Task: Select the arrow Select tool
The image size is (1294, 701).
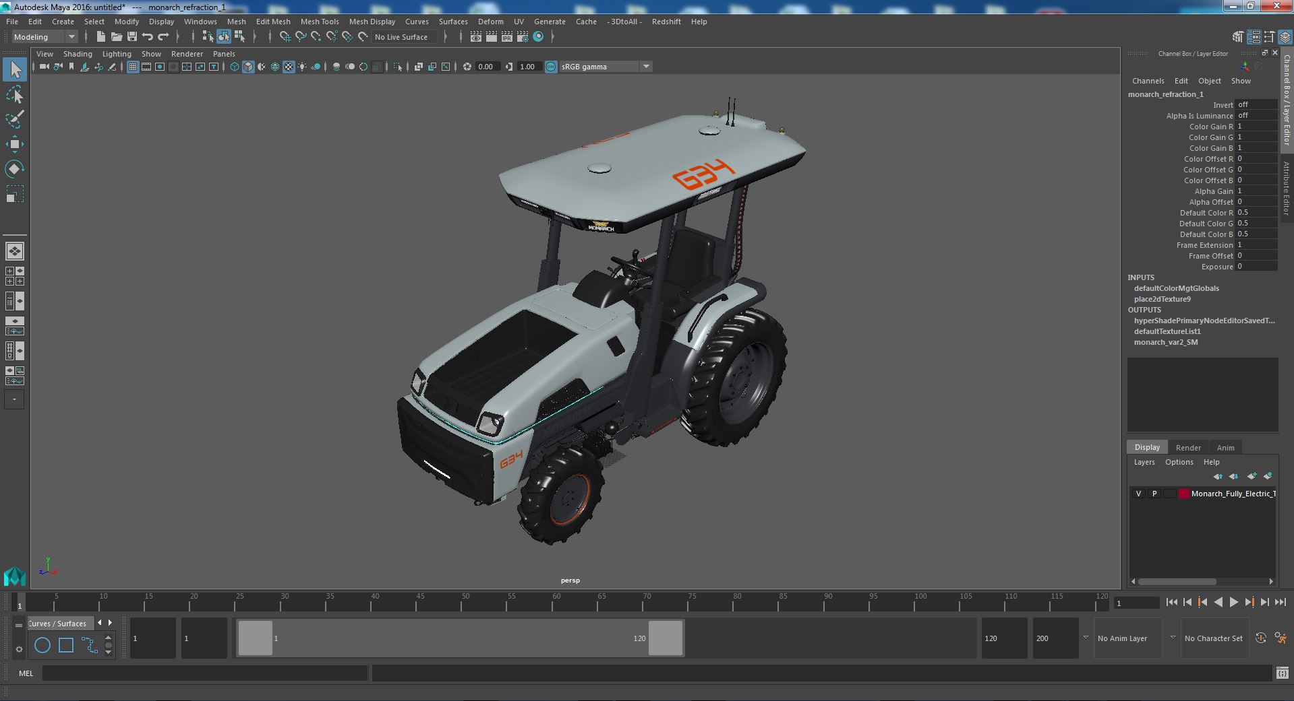Action: (x=15, y=69)
